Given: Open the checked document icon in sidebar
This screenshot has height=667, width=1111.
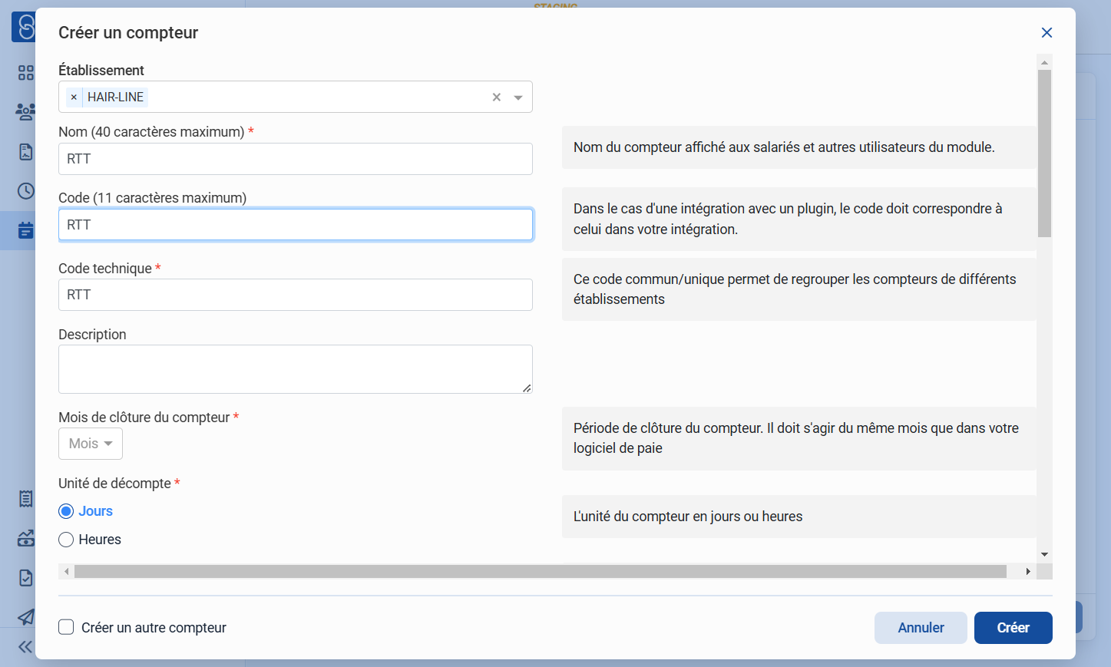Looking at the screenshot, I should pos(26,578).
